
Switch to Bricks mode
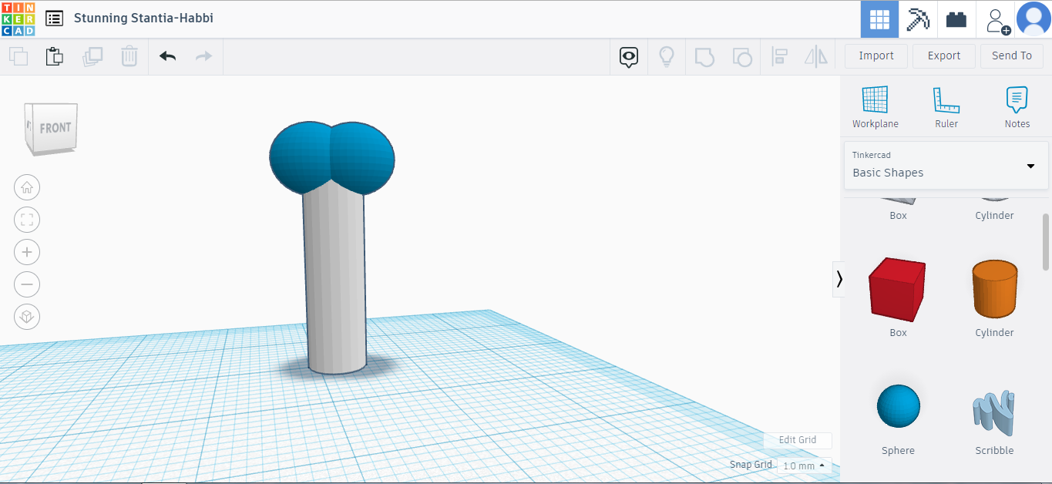[x=956, y=19]
